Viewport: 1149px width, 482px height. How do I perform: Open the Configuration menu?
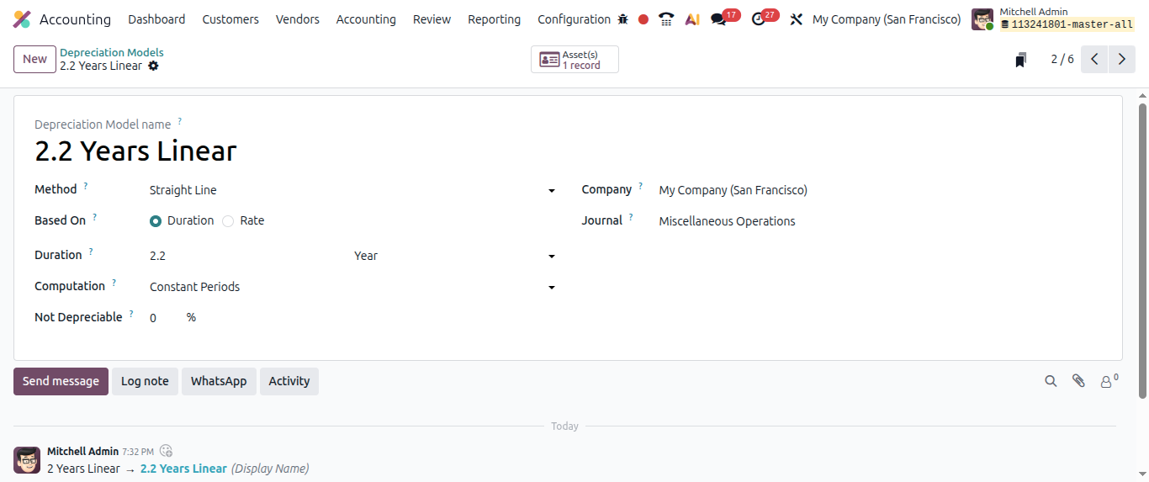(x=574, y=19)
